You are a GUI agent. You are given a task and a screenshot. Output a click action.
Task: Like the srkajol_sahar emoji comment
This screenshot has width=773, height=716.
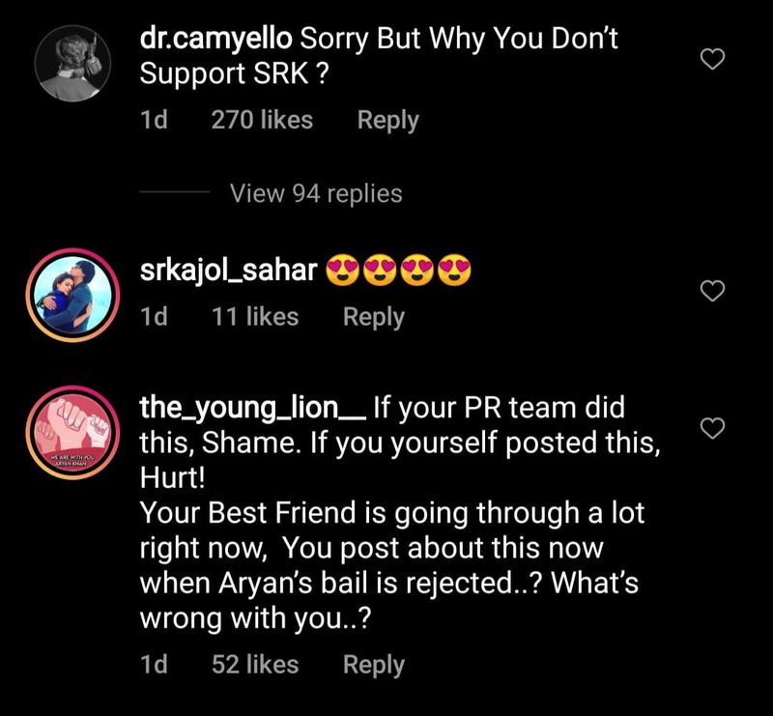click(712, 291)
